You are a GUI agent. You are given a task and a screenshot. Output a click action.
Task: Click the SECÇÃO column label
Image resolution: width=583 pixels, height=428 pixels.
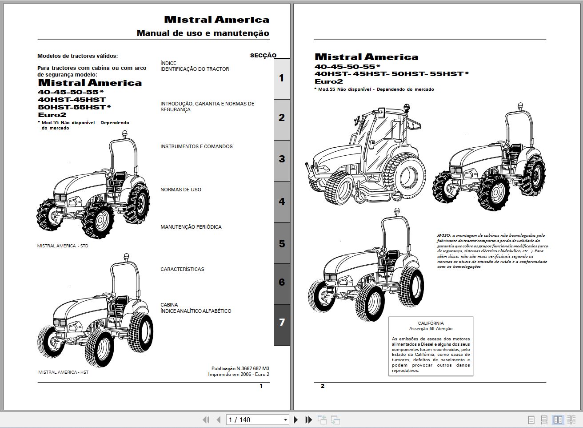263,56
